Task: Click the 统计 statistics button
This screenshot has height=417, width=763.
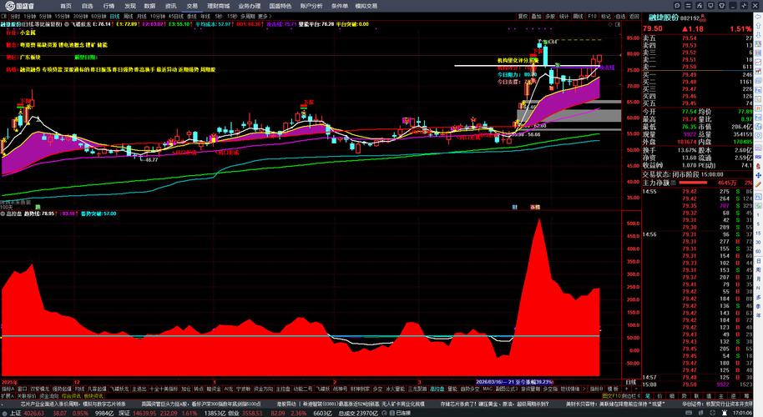Action: [x=564, y=16]
